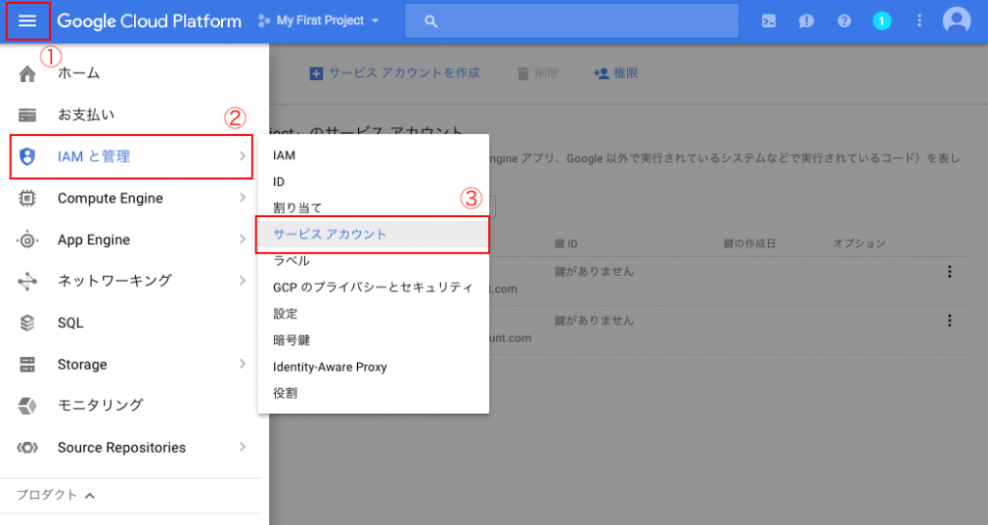The image size is (988, 525).
Task: Click the Source Repositories icon
Action: pyautogui.click(x=27, y=448)
